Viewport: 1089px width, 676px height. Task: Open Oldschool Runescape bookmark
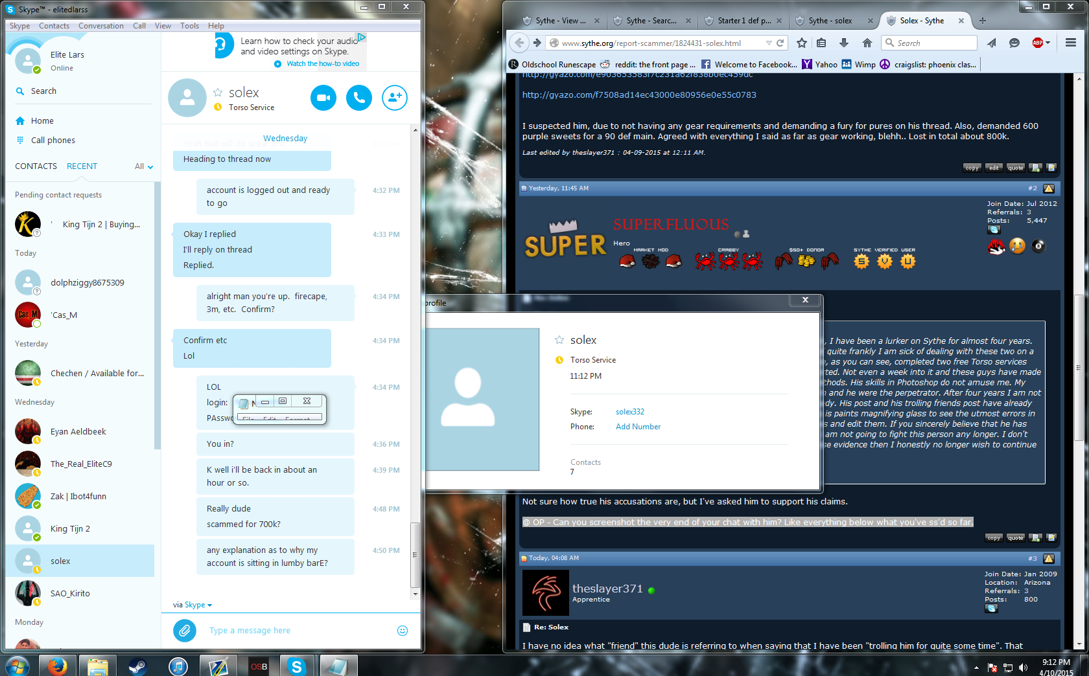pos(552,65)
